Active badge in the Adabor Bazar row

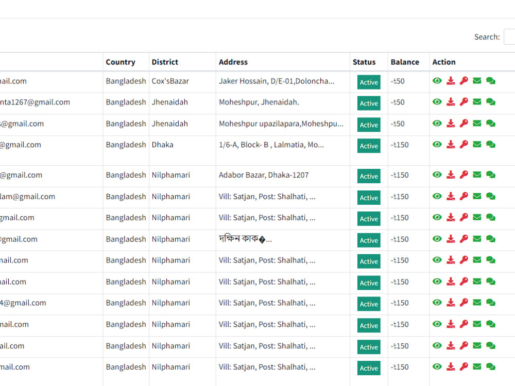pyautogui.click(x=369, y=176)
